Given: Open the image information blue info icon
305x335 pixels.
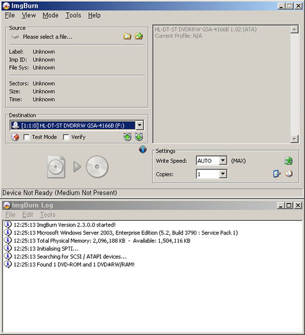Looking at the screenshot, I should [143, 149].
